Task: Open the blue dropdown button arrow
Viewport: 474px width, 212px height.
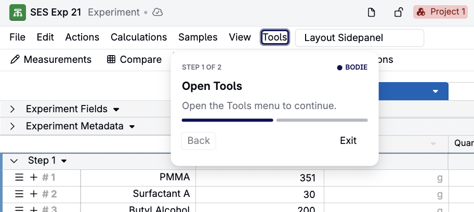Action: pyautogui.click(x=436, y=91)
